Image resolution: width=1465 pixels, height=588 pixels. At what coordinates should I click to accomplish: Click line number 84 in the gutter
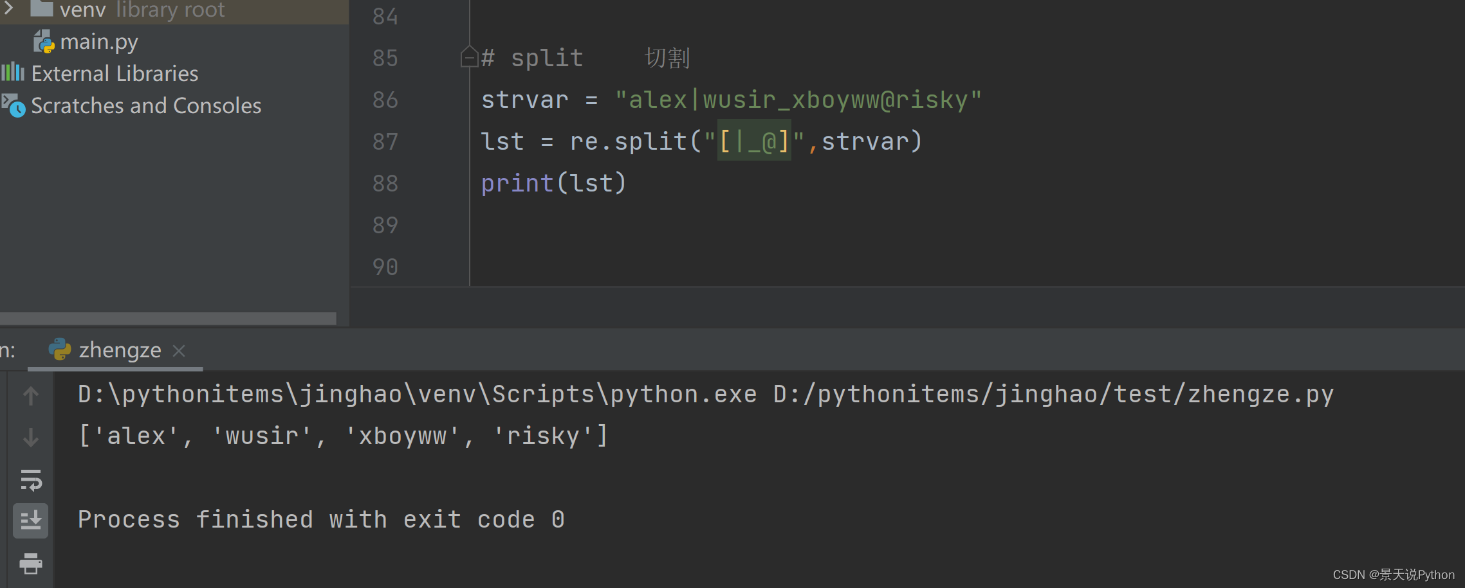pos(385,16)
